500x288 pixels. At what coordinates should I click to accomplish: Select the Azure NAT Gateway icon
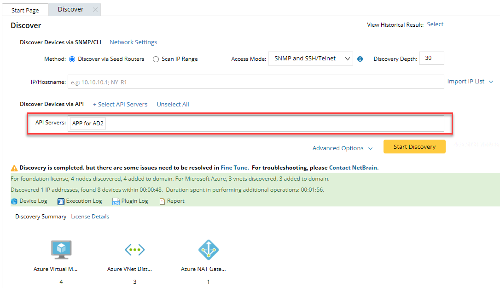coord(208,249)
